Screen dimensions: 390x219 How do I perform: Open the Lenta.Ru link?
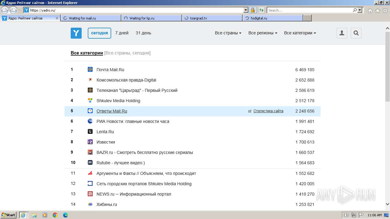click(105, 132)
